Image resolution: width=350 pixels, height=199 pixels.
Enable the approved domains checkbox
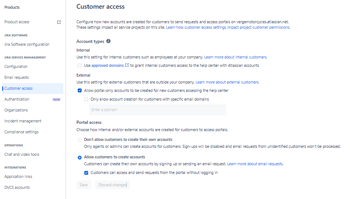(80, 66)
